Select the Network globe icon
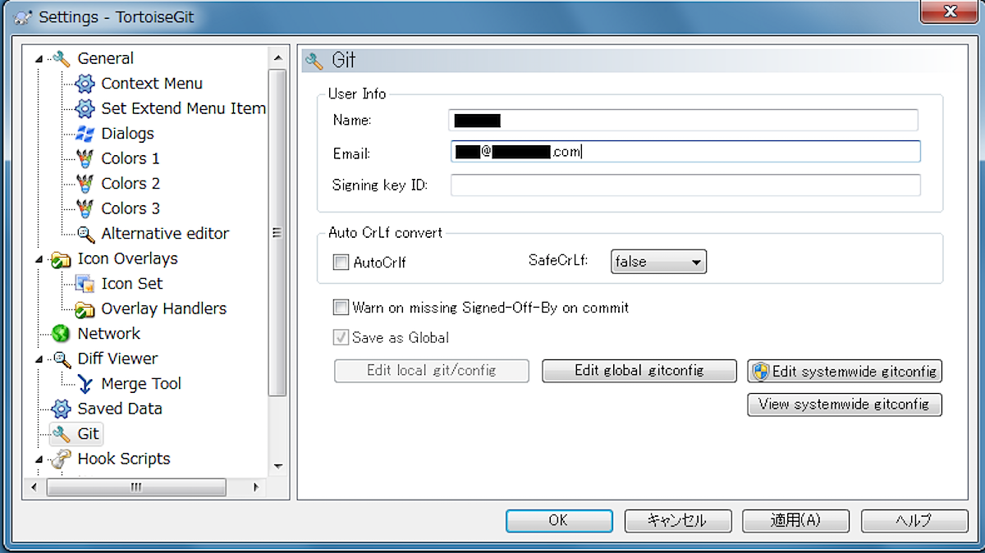 pyautogui.click(x=61, y=334)
